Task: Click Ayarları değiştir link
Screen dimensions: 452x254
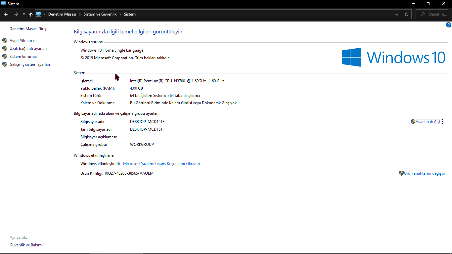Action: 429,122
